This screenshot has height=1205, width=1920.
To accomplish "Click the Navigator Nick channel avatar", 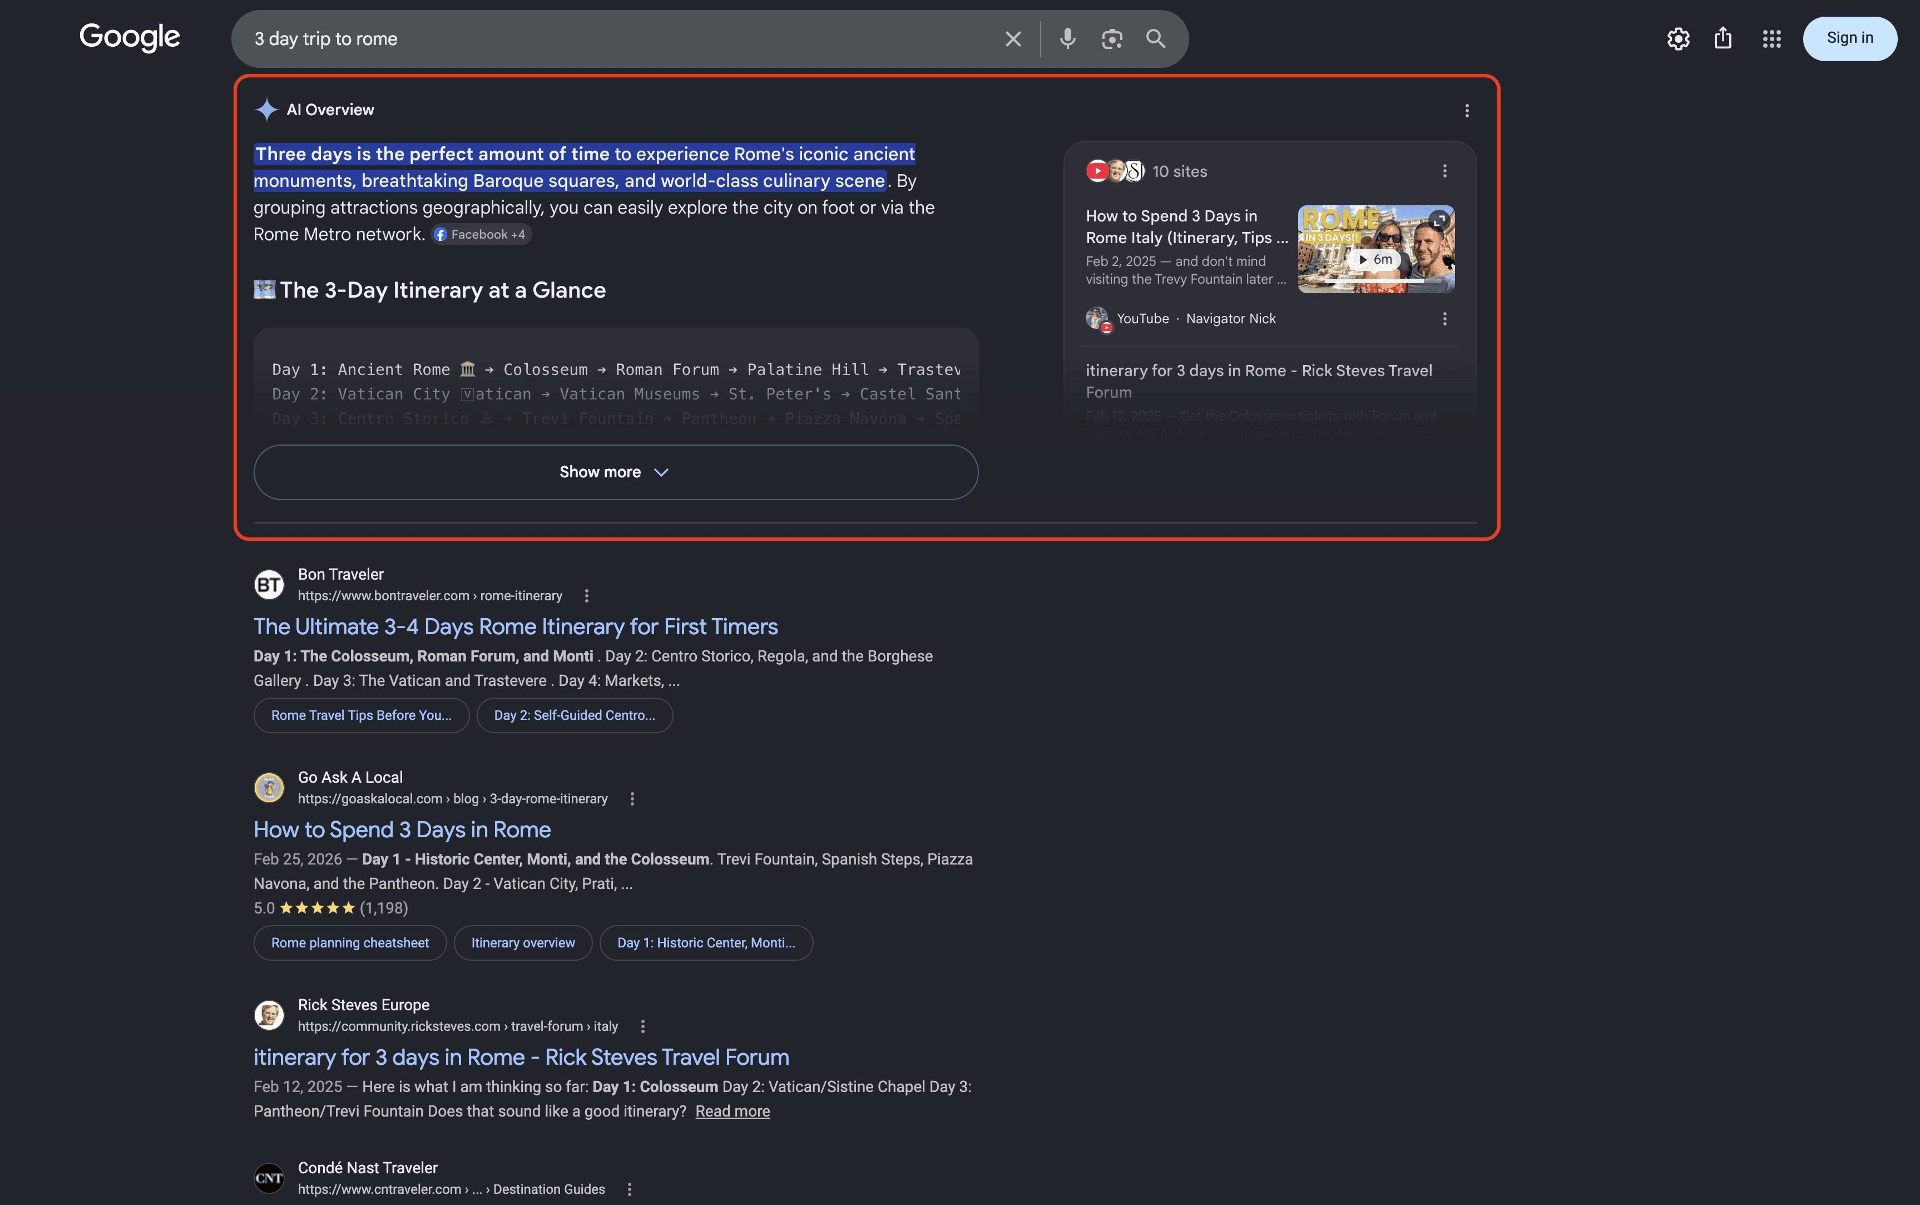I will click(1098, 319).
